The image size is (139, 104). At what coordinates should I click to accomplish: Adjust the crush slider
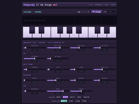pos(81,69)
